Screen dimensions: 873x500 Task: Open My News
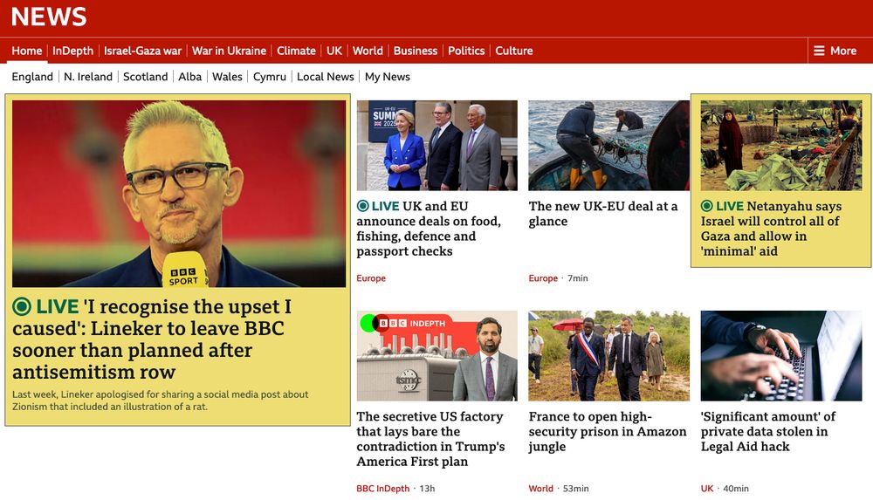point(387,77)
